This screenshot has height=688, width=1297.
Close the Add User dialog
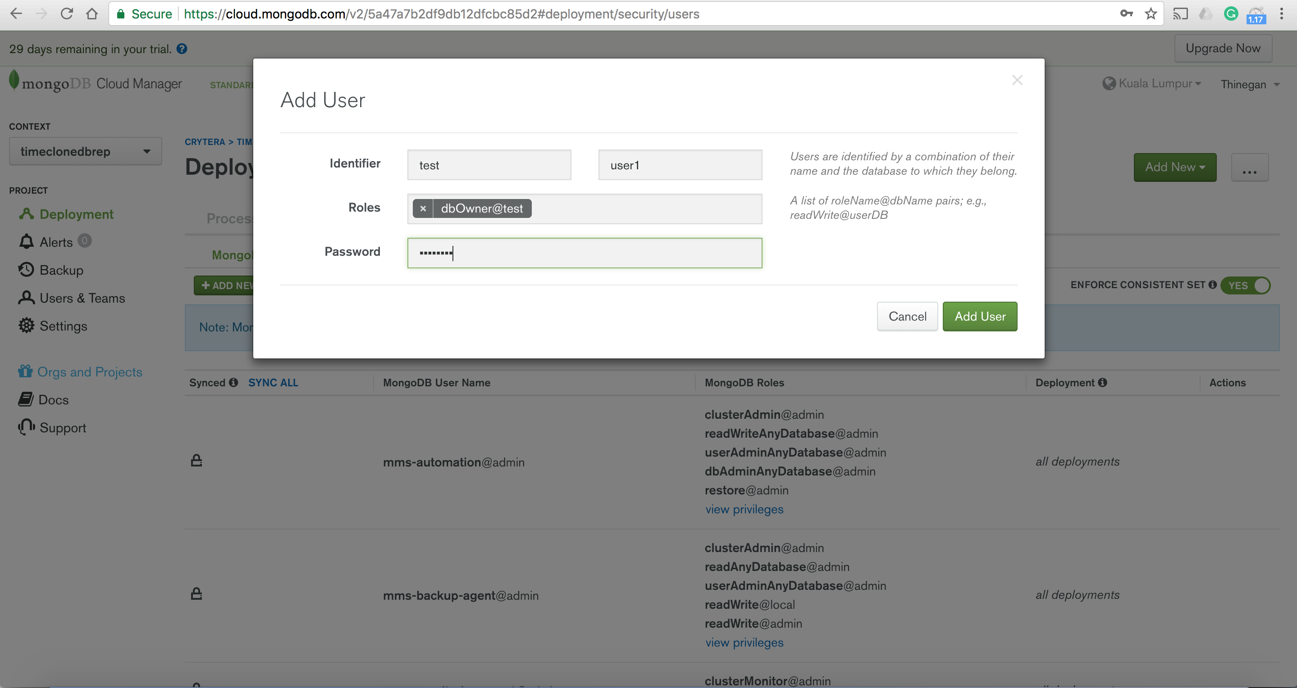[1017, 81]
